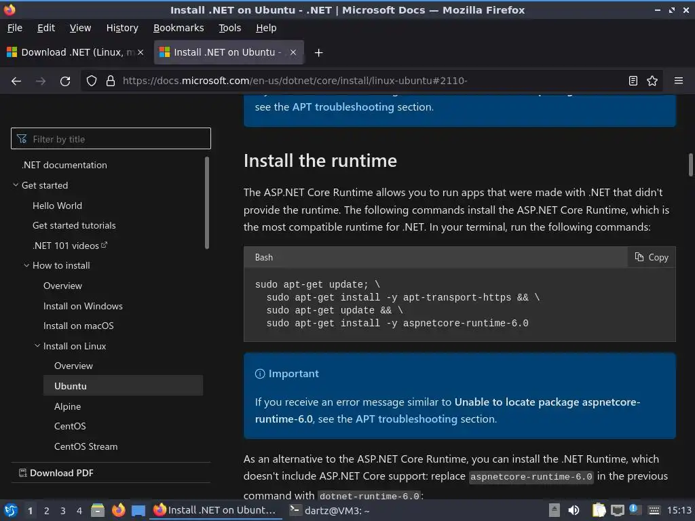Image resolution: width=695 pixels, height=521 pixels.
Task: Close the Download .NET tab
Action: click(x=140, y=52)
